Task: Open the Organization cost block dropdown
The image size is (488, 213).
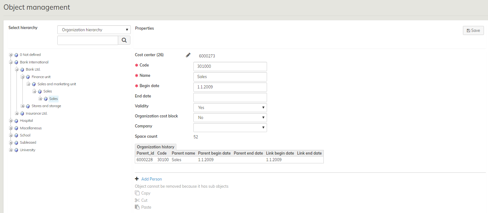Action: pos(230,117)
